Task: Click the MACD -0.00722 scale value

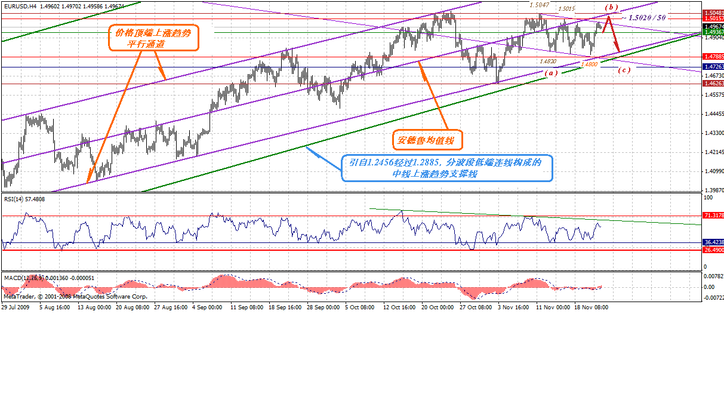Action: (714, 297)
